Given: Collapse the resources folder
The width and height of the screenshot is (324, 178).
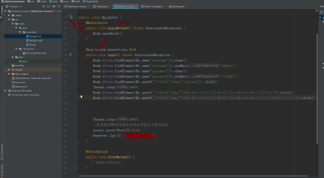Looking at the screenshot, I should tap(16, 49).
